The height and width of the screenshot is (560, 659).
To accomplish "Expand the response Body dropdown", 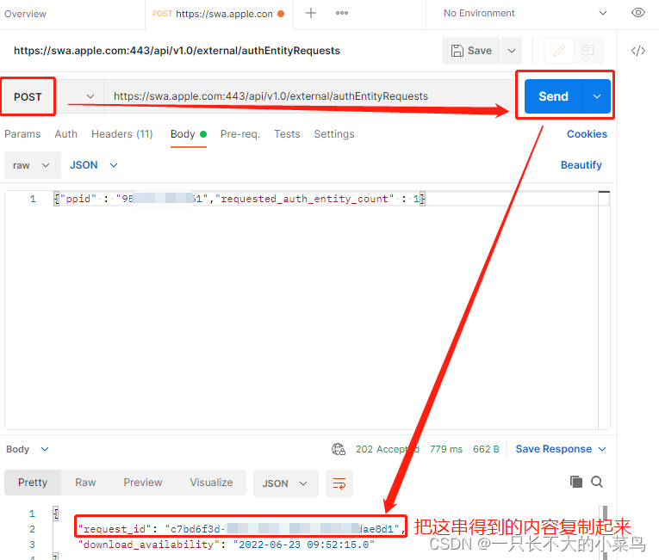I will (x=28, y=449).
